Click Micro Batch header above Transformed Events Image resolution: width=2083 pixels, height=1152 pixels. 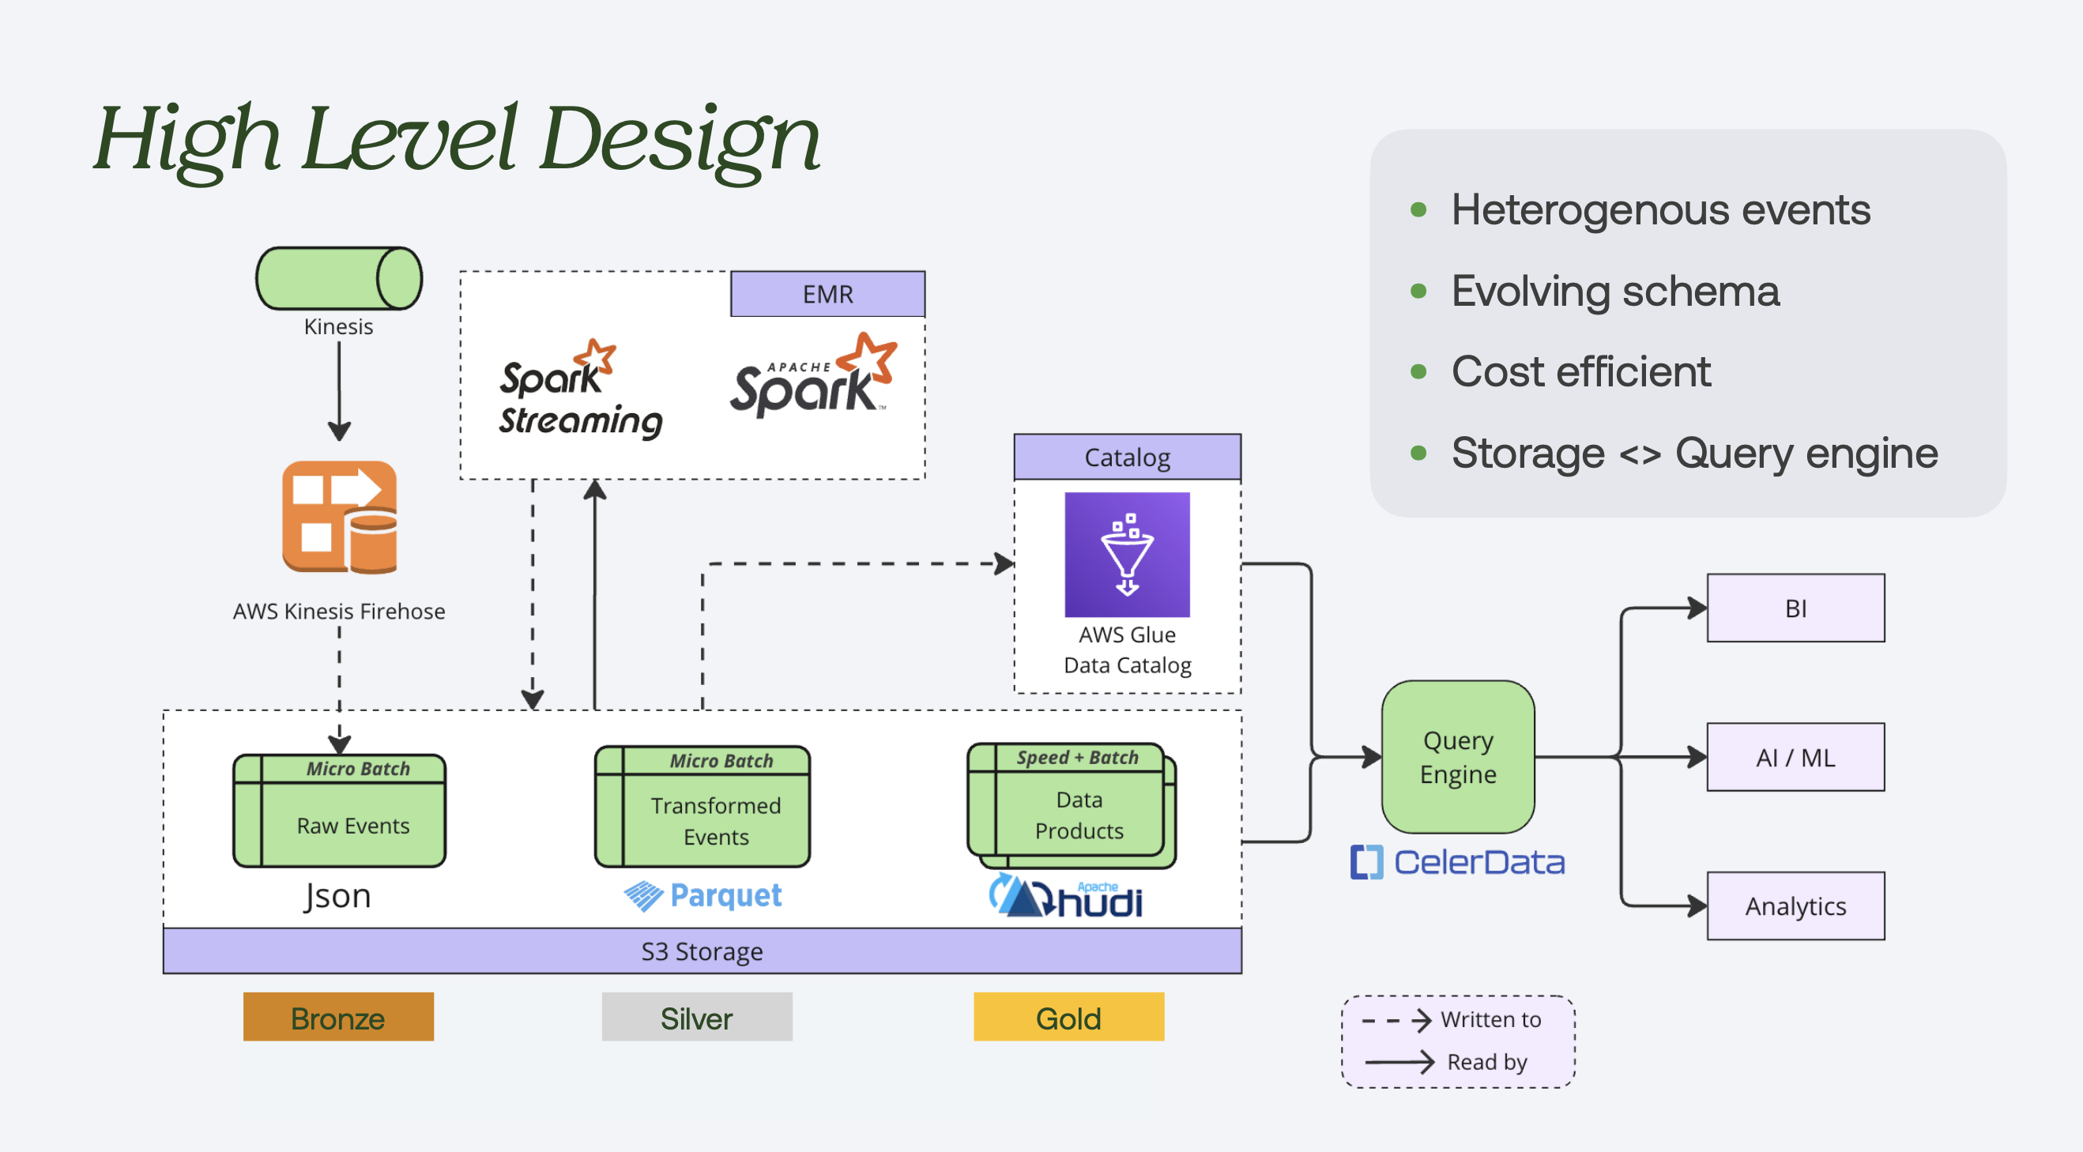(721, 761)
